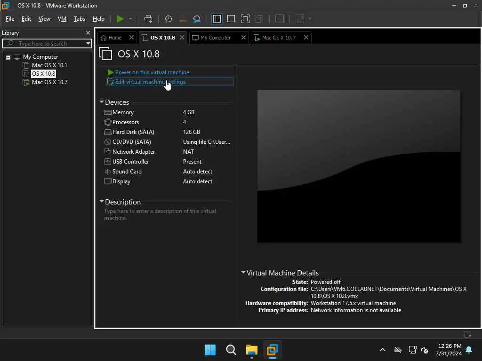This screenshot has height=361, width=482.
Task: Open the Edit menu
Action: tap(26, 19)
